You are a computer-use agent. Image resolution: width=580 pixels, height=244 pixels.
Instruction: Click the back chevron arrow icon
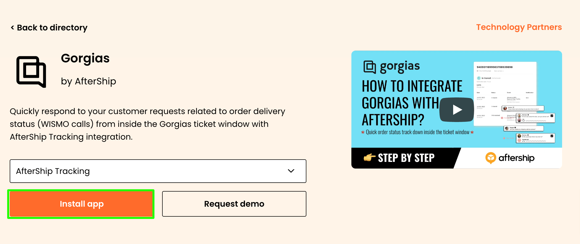pyautogui.click(x=12, y=27)
